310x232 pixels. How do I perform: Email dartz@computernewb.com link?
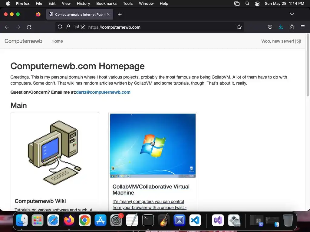[x=103, y=92]
